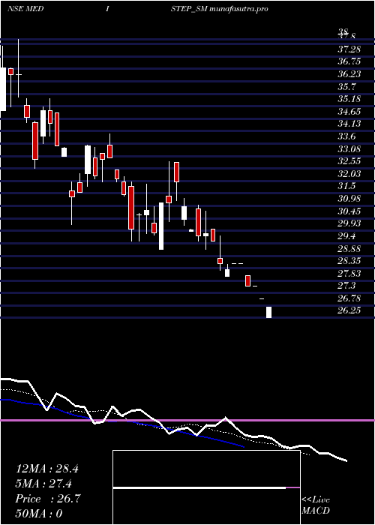
Task: Click the Price : 26.7 readout
Action: tap(48, 499)
